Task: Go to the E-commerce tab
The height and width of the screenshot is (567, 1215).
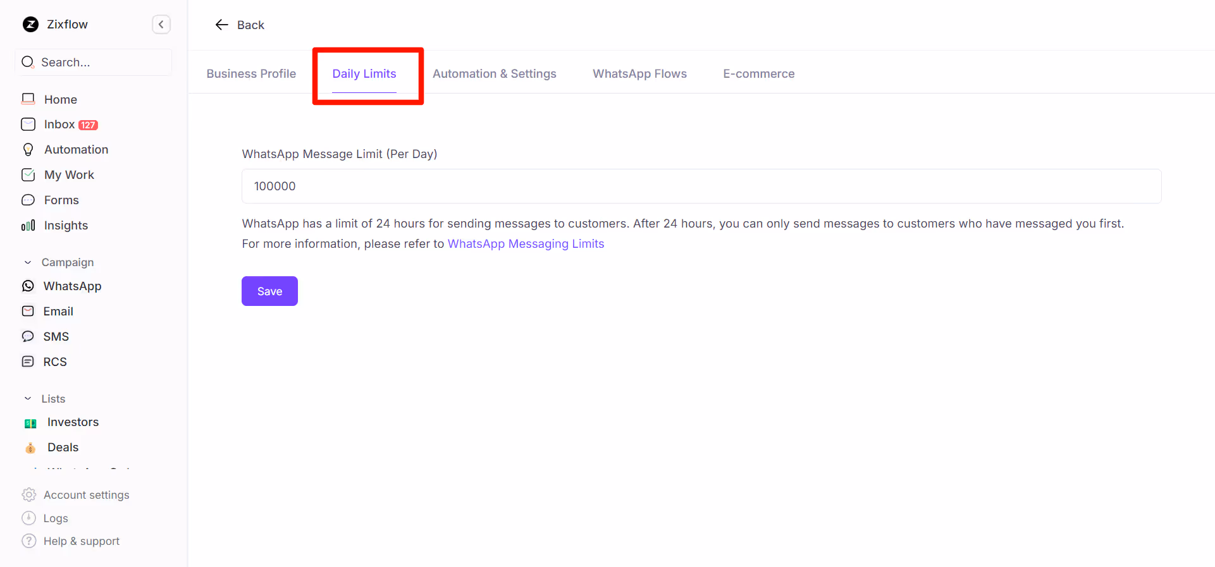Action: (759, 73)
